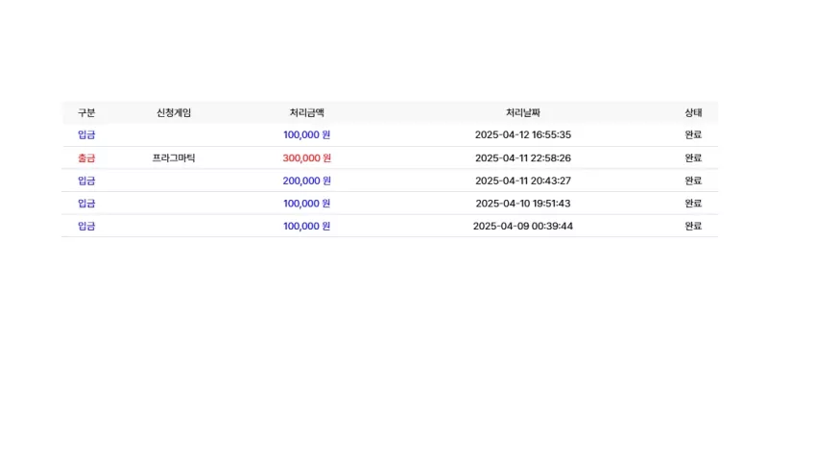This screenshot has height=459, width=816.
Task: Click the 처리금액 column header
Action: tap(307, 113)
